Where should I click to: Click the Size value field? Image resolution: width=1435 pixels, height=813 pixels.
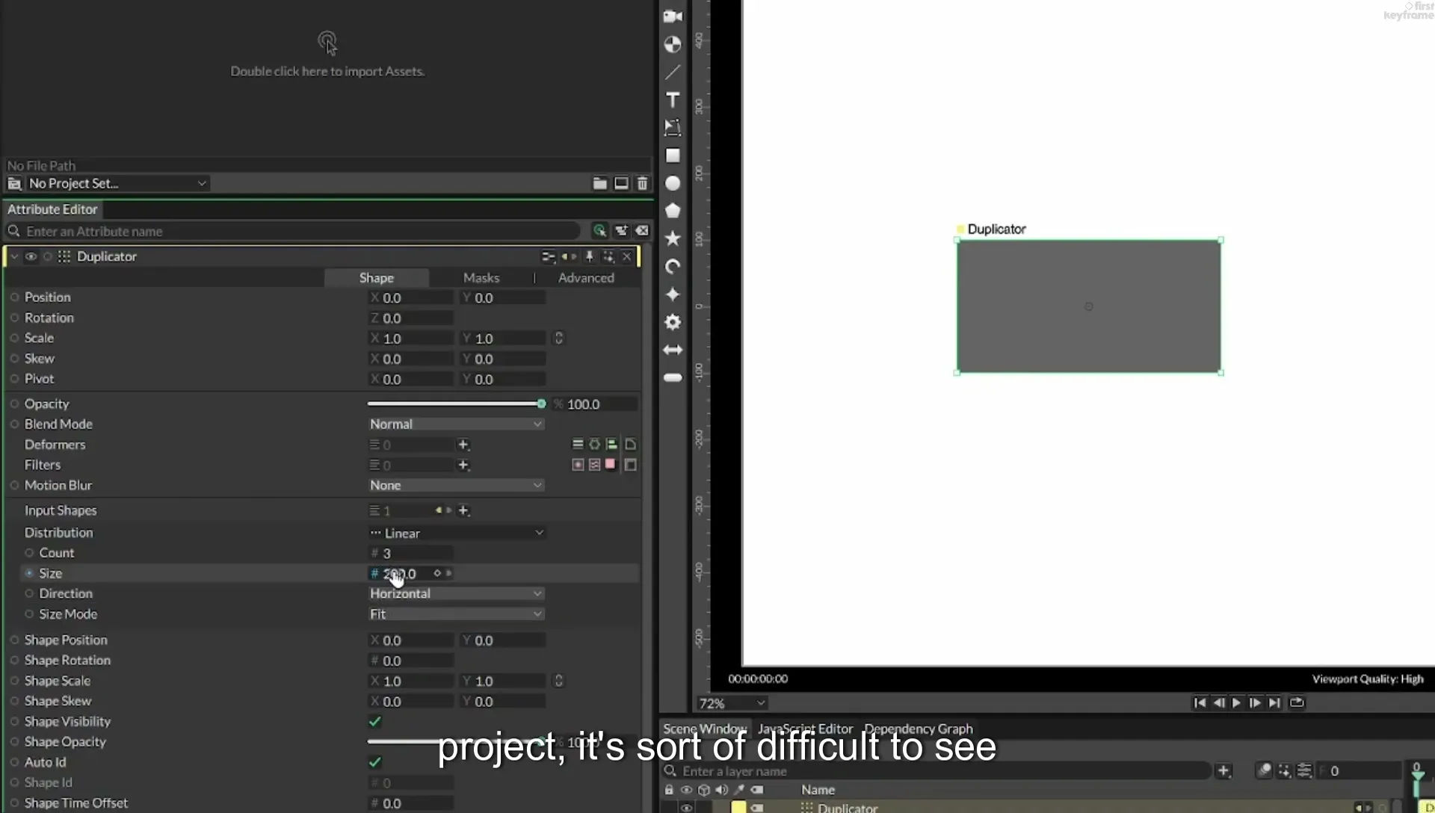click(411, 573)
